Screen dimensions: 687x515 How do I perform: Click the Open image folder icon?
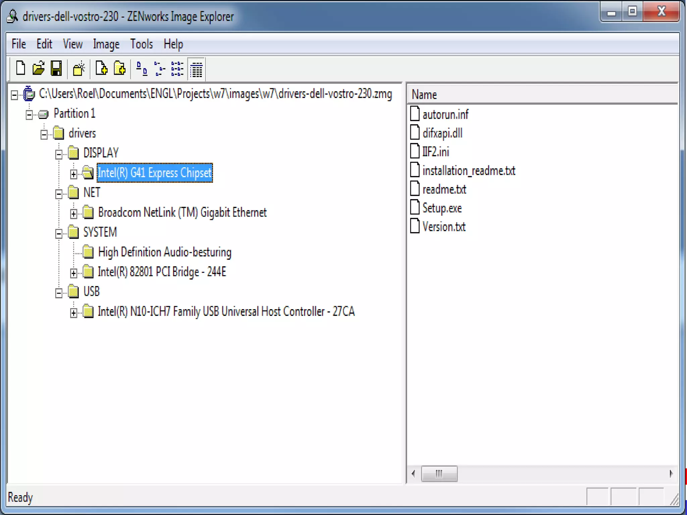point(38,68)
